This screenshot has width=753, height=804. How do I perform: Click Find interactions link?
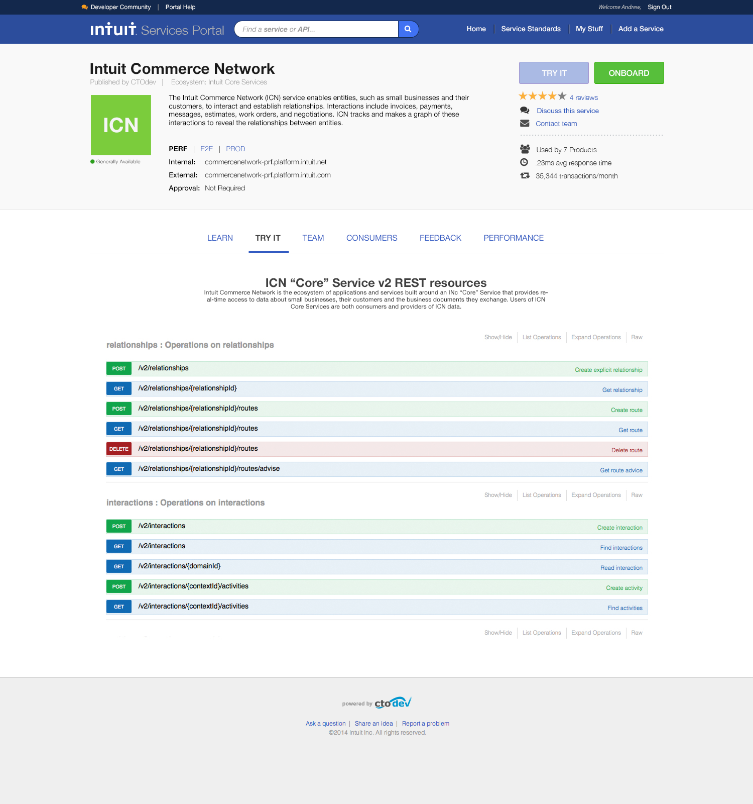[621, 548]
